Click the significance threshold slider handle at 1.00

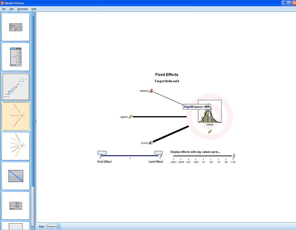tap(234, 156)
